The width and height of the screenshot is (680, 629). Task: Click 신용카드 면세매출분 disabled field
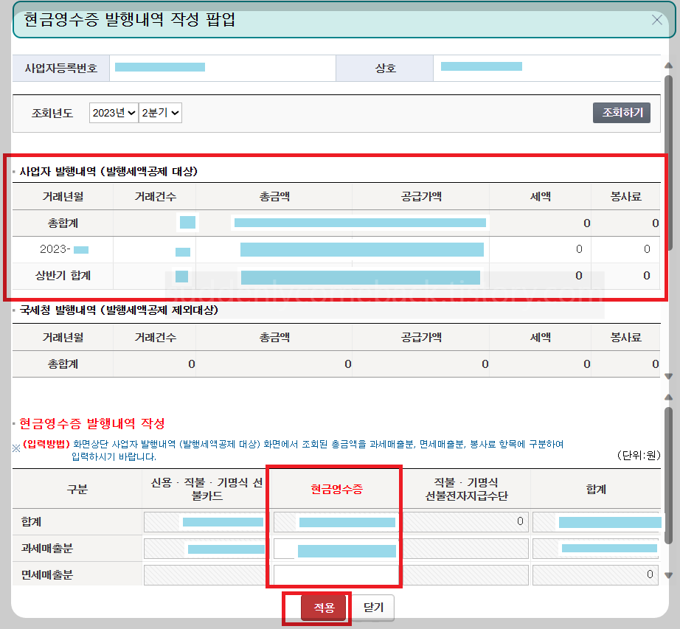pyautogui.click(x=207, y=575)
